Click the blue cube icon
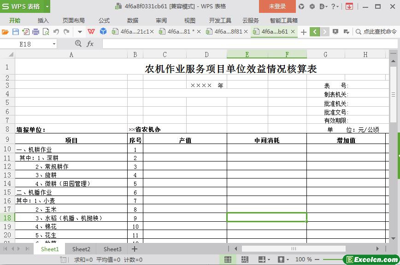 (103, 32)
